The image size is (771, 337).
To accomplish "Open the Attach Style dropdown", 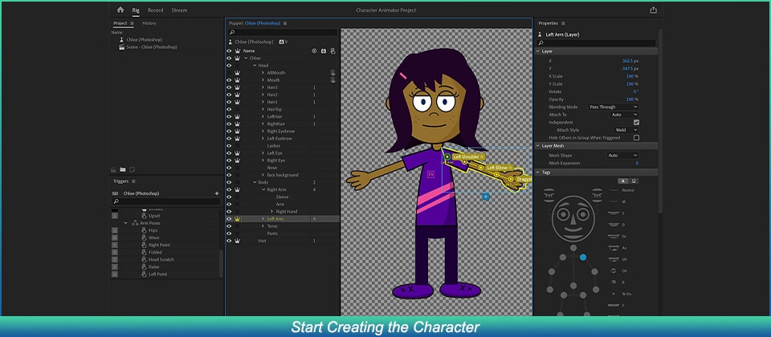I will point(626,130).
